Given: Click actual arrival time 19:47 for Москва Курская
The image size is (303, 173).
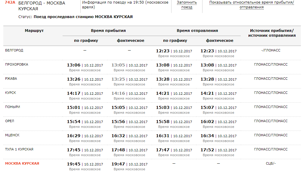Looking at the screenshot, I should tap(118, 164).
